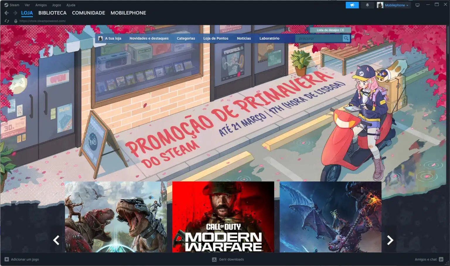Switch to the LOJA tab
The image size is (450, 266).
27,13
